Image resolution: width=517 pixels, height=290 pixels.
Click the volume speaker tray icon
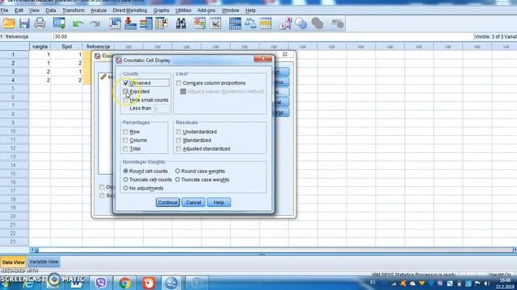[486, 283]
